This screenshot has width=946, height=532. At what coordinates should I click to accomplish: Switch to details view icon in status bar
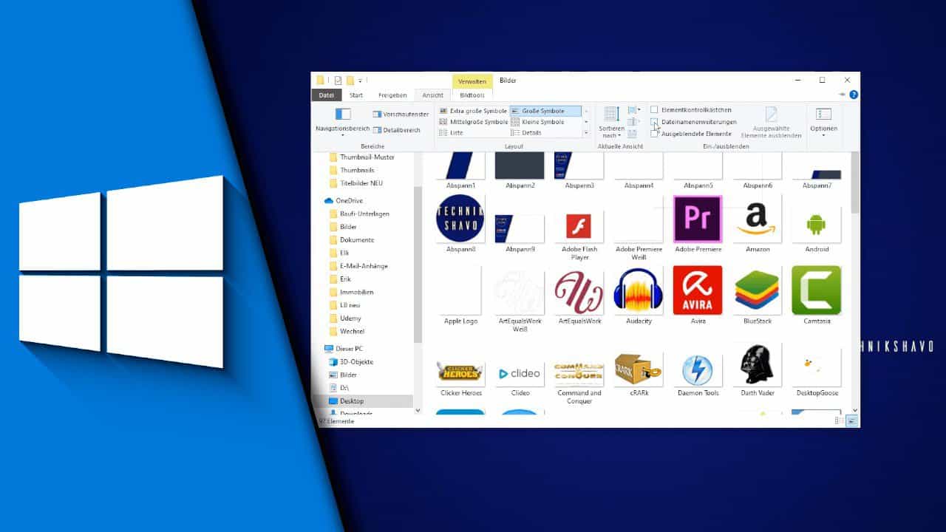coord(840,421)
